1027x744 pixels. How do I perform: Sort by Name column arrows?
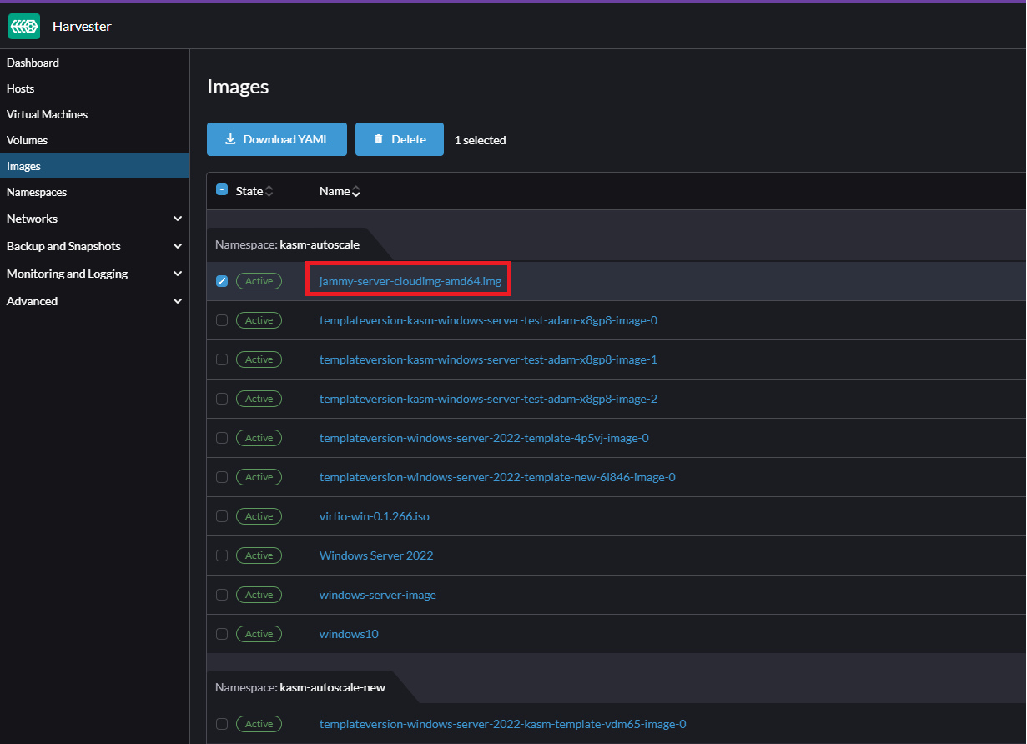pos(356,192)
